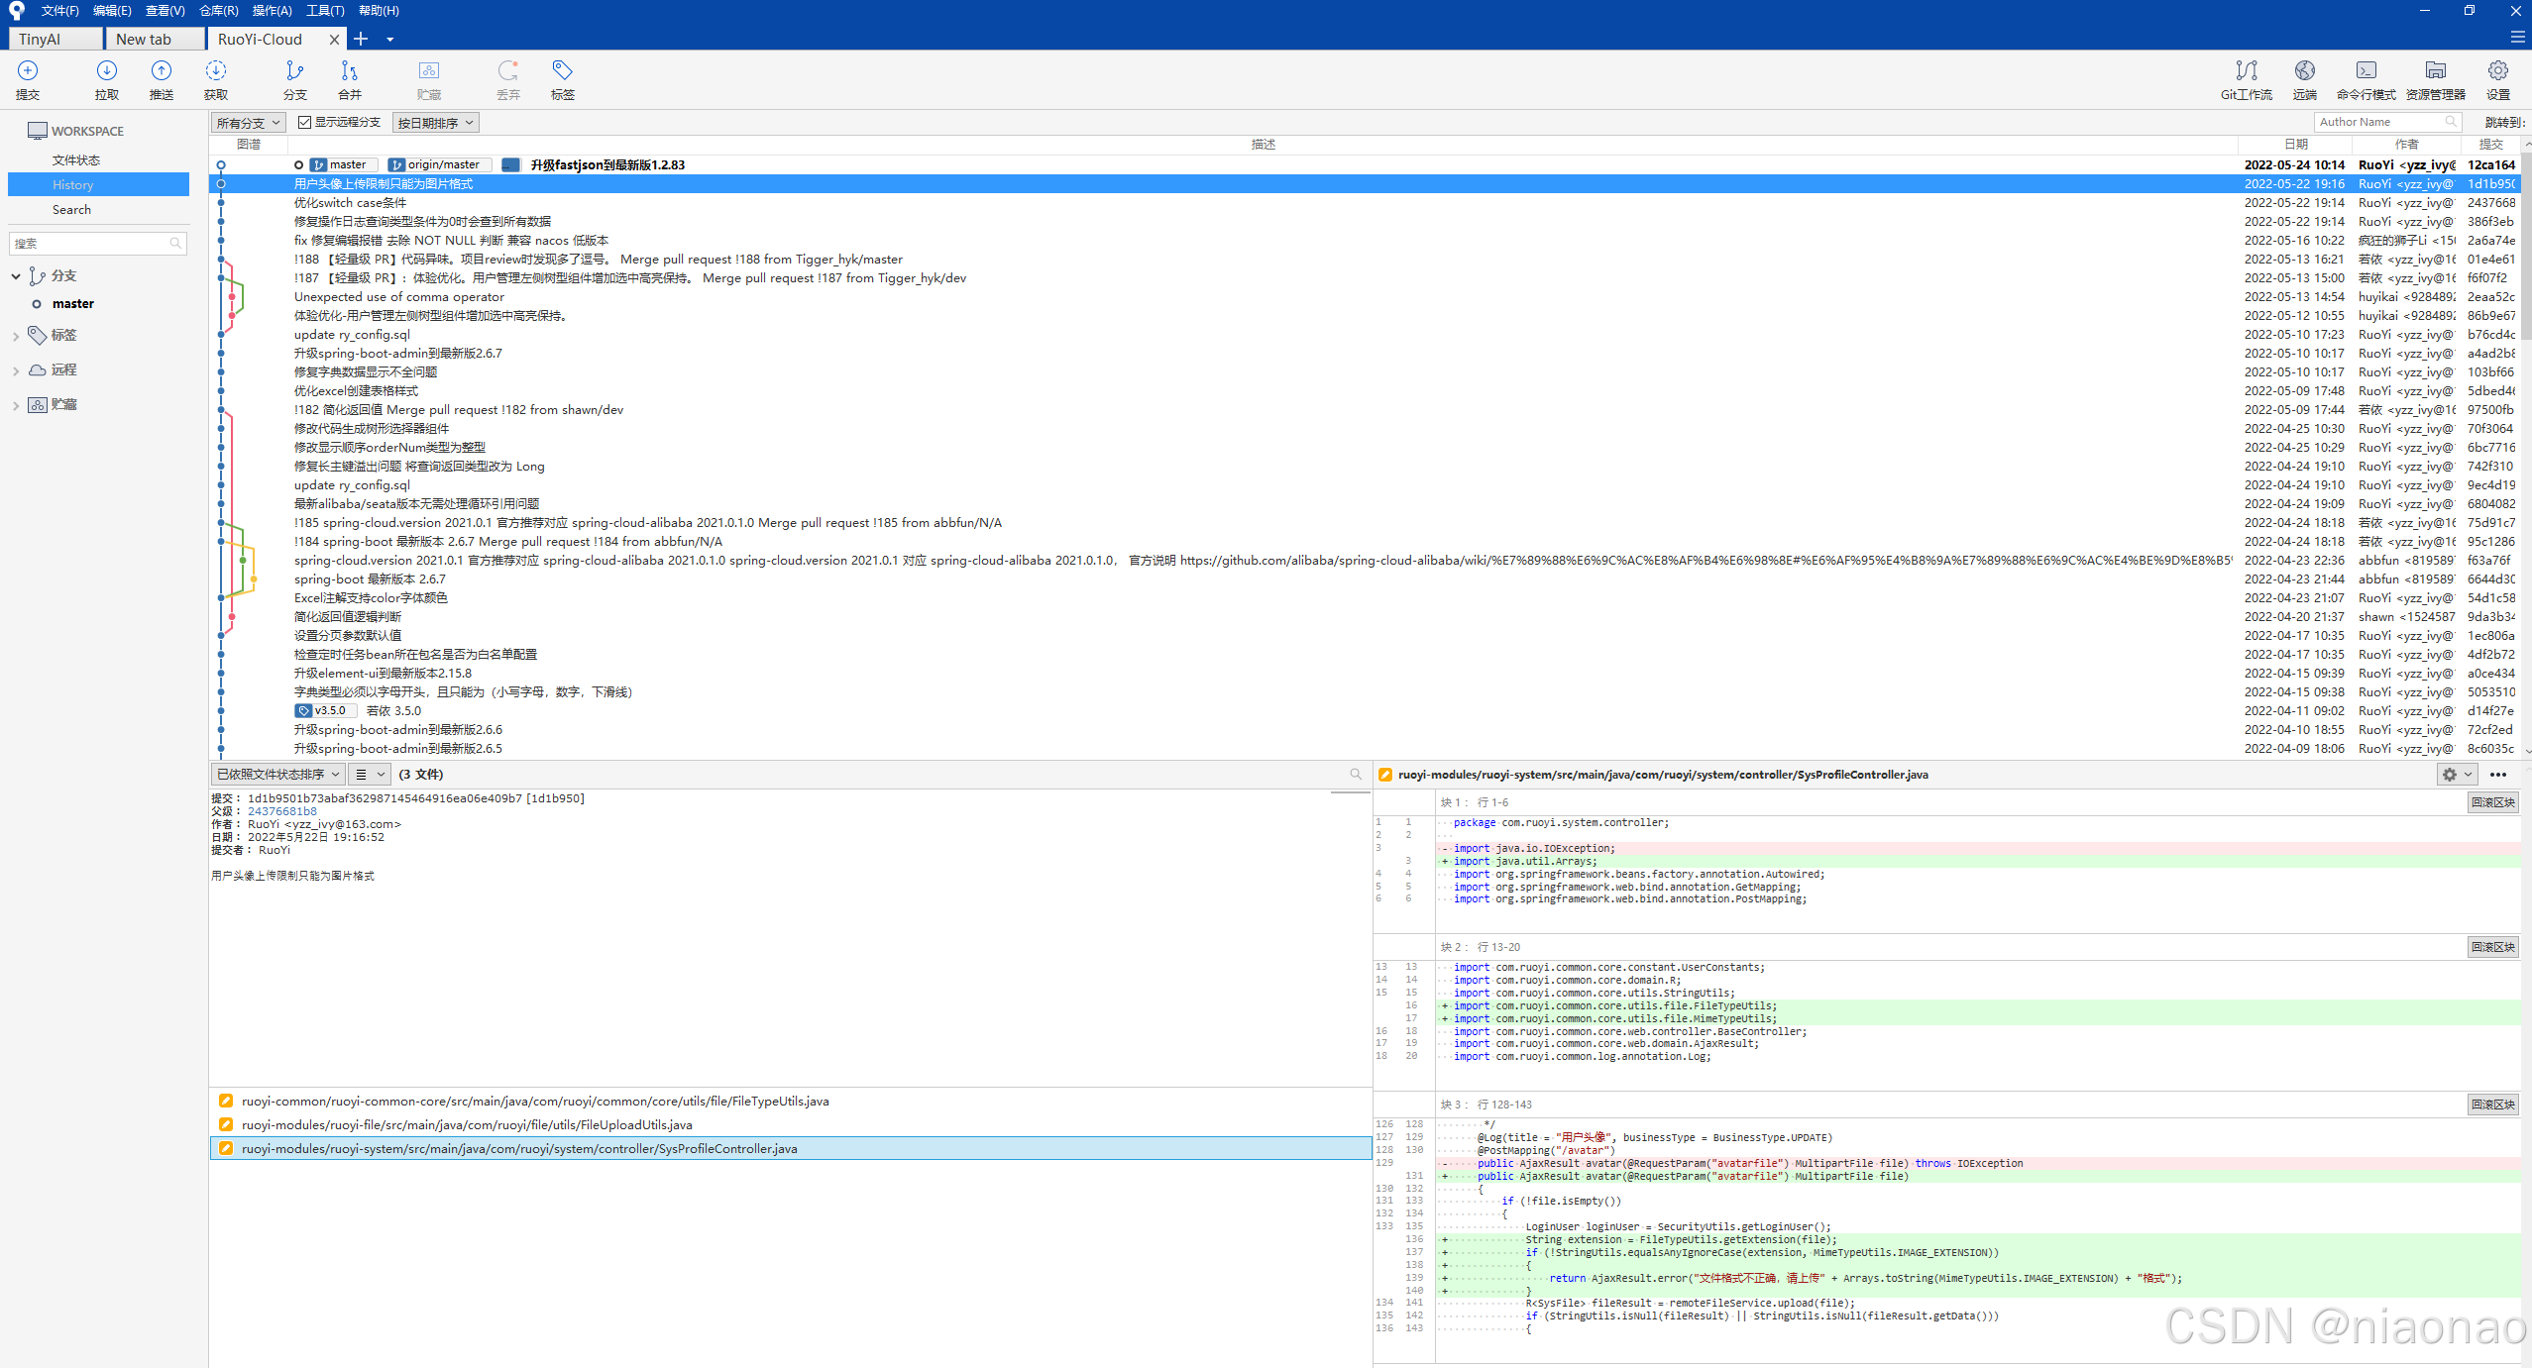This screenshot has width=2532, height=1368.
Task: Collapse the 分支 sidebar section
Action: tap(16, 276)
